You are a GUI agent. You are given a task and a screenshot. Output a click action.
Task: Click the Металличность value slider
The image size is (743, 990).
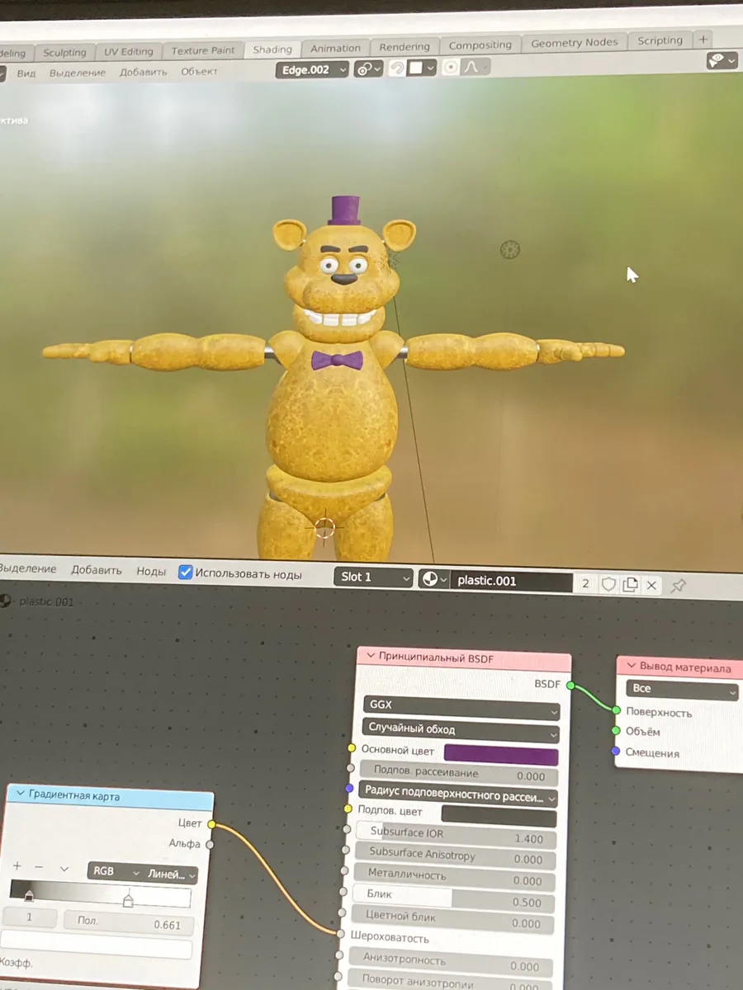(454, 879)
